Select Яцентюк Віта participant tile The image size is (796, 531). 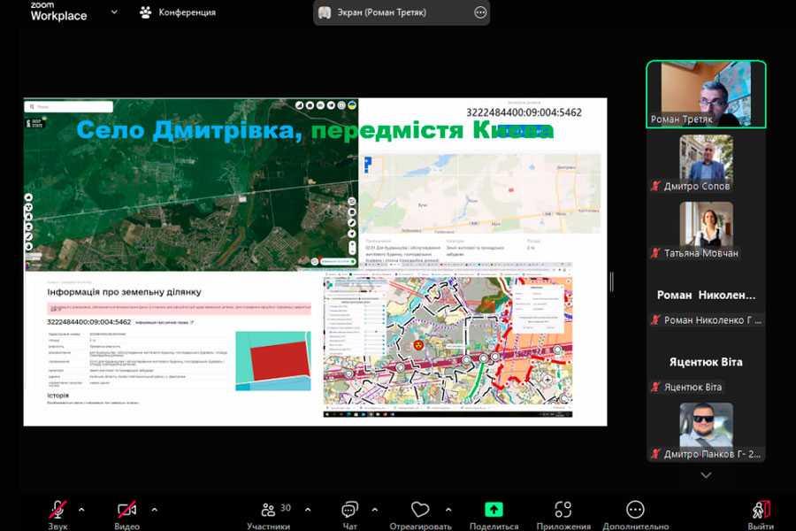coord(706,362)
